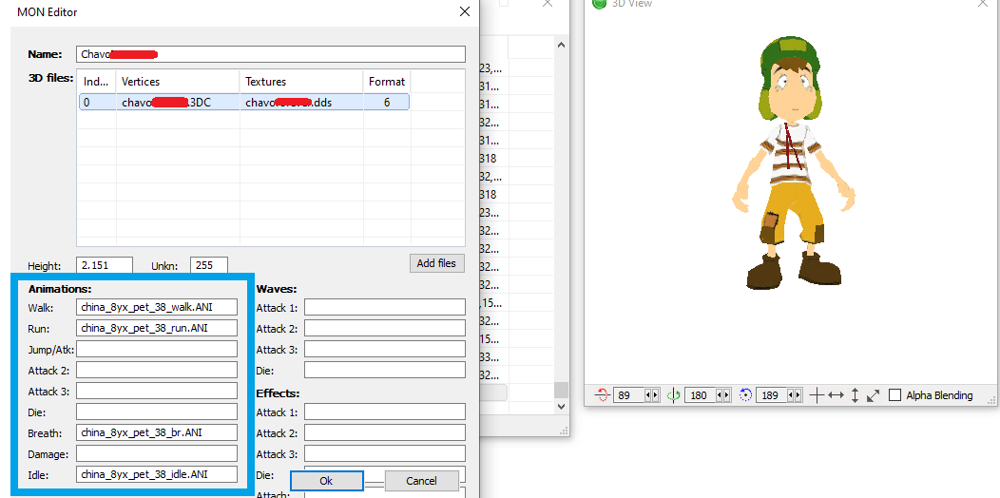Click the Vertices column header
Screen dimensions: 1000x498
click(x=178, y=82)
